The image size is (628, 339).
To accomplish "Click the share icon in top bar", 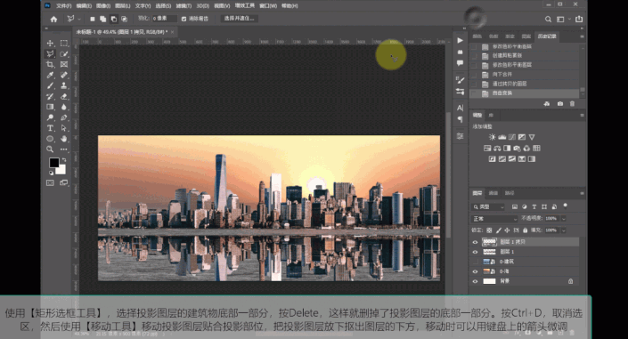I will coord(579,19).
